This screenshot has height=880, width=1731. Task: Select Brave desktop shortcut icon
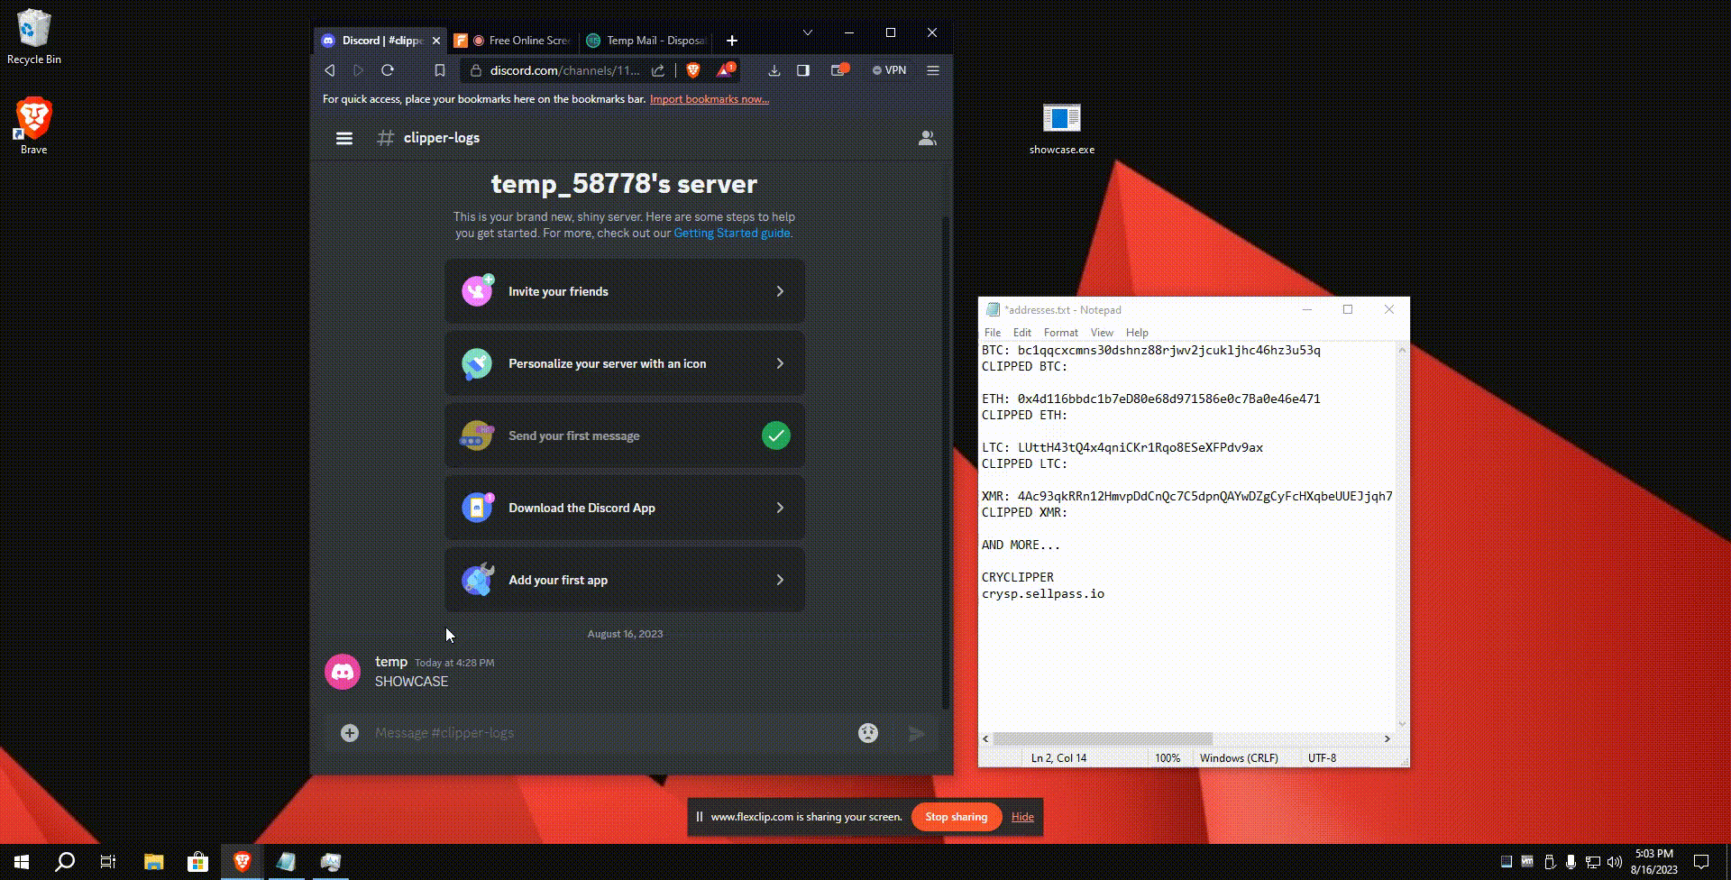coord(34,125)
